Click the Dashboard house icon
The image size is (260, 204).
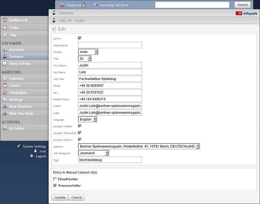[5, 20]
